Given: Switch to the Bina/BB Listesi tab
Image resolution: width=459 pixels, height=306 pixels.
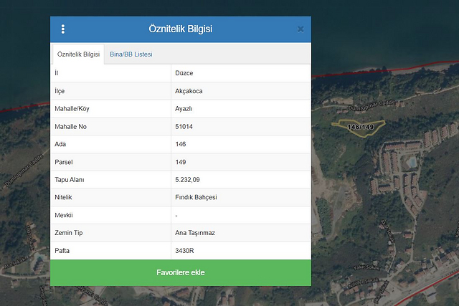Looking at the screenshot, I should click(131, 54).
